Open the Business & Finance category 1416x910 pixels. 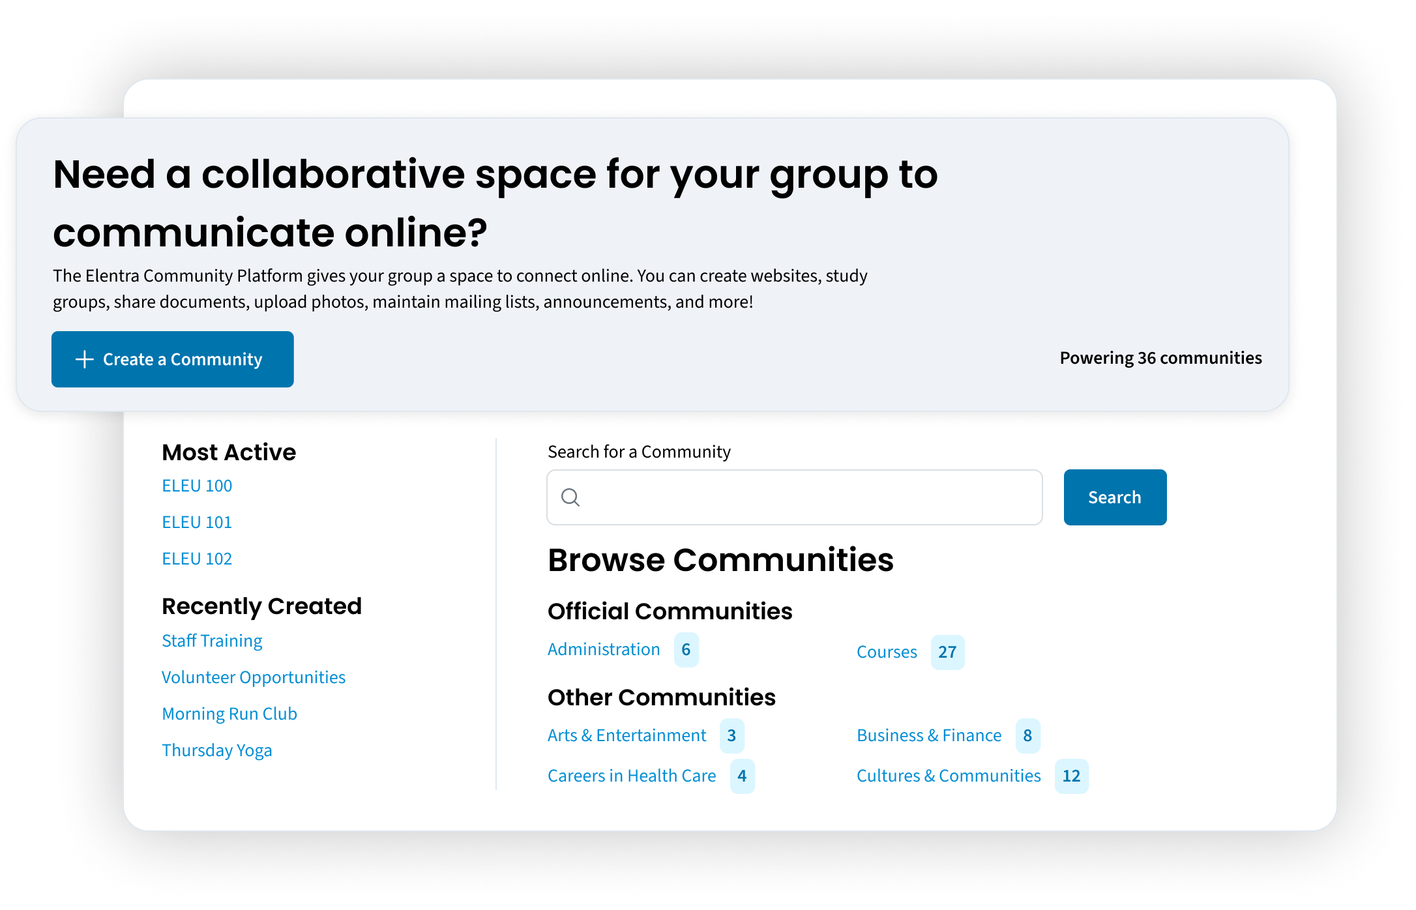929,735
